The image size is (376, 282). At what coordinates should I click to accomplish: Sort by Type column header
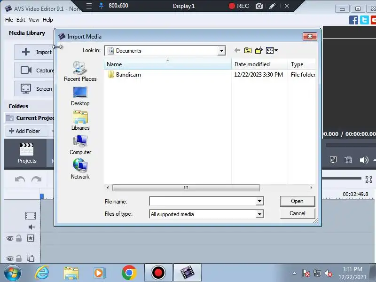click(x=302, y=64)
